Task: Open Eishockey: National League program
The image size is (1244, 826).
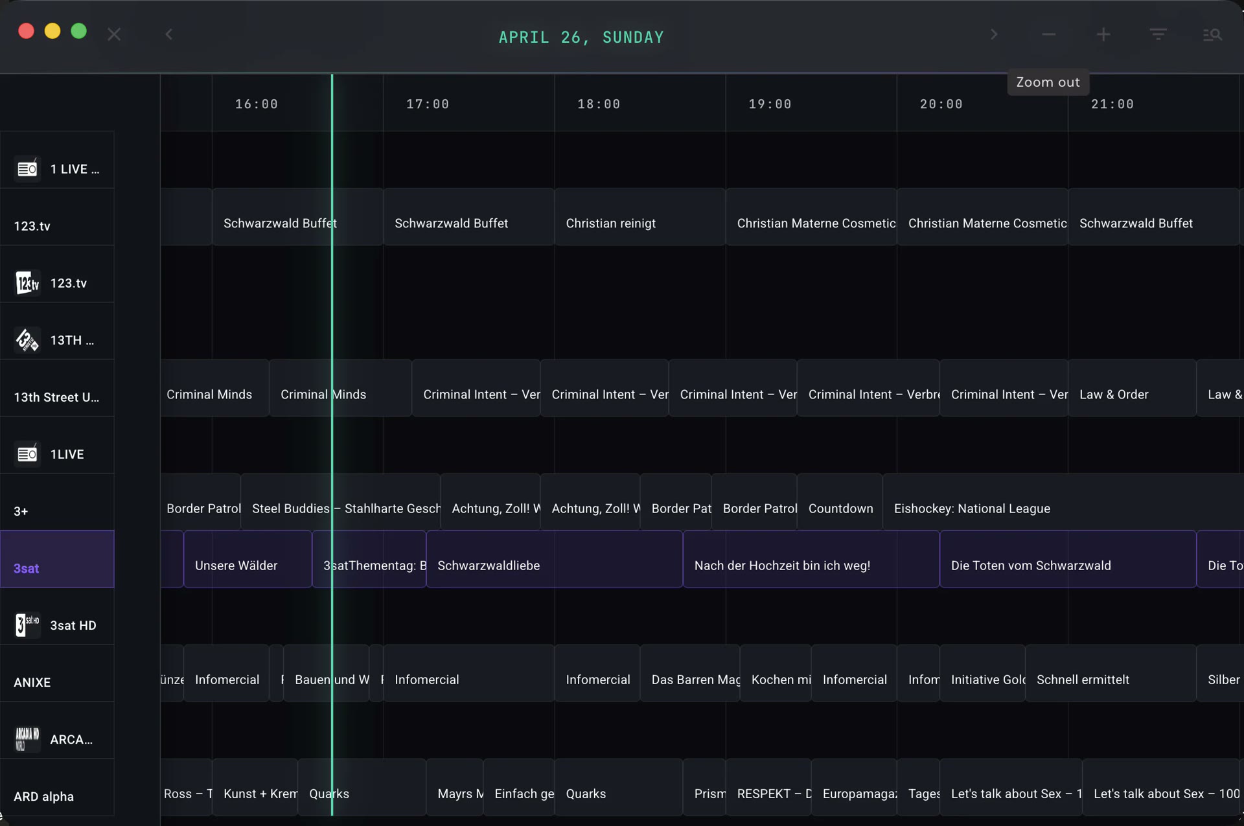Action: pos(1063,502)
